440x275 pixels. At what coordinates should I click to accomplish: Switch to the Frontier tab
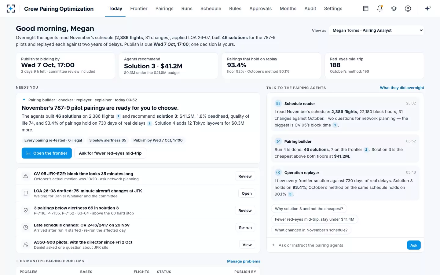[x=139, y=9]
